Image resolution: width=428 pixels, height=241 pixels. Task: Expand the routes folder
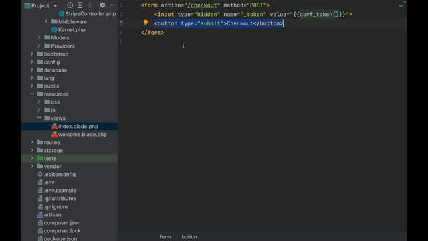pyautogui.click(x=32, y=142)
